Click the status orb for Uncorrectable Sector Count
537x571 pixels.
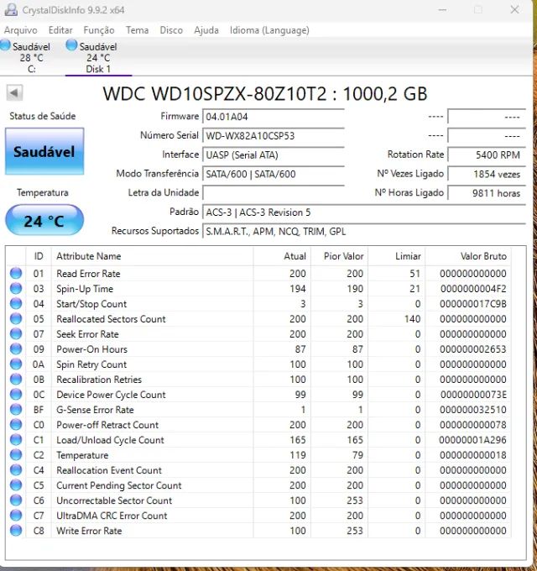16,500
